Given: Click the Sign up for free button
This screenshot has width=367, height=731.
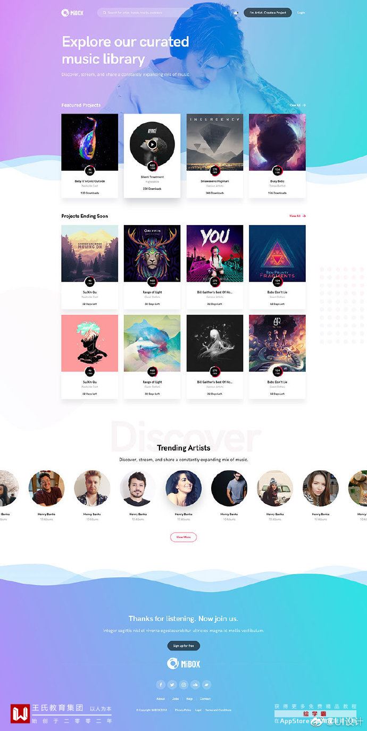Looking at the screenshot, I should pos(183,646).
